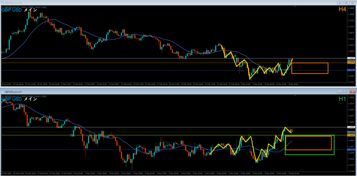Click the H4 chart window title bar icon
Viewport: 357px width, 176px height.
click(x=3, y=3)
